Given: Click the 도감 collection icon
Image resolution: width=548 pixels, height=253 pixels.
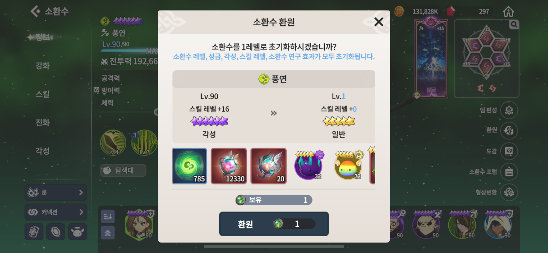Looking at the screenshot, I should pyautogui.click(x=509, y=151).
